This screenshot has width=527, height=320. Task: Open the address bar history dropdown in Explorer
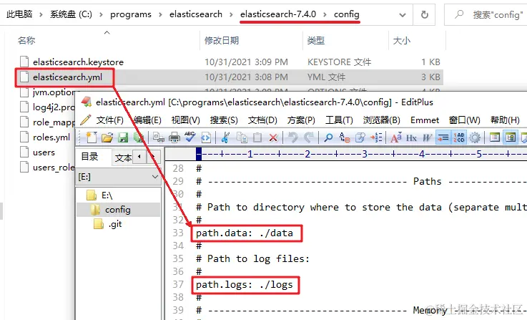point(403,15)
